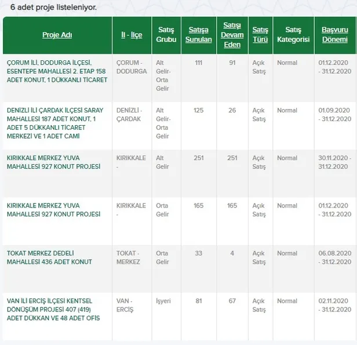Open the Çorum Dodurga Esentepe project link
The height and width of the screenshot is (345, 357).
pos(57,71)
